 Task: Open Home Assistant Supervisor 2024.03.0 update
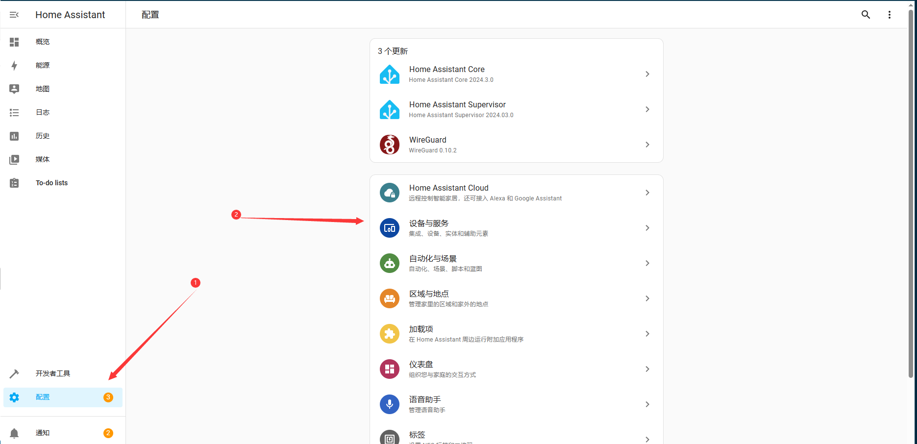517,109
